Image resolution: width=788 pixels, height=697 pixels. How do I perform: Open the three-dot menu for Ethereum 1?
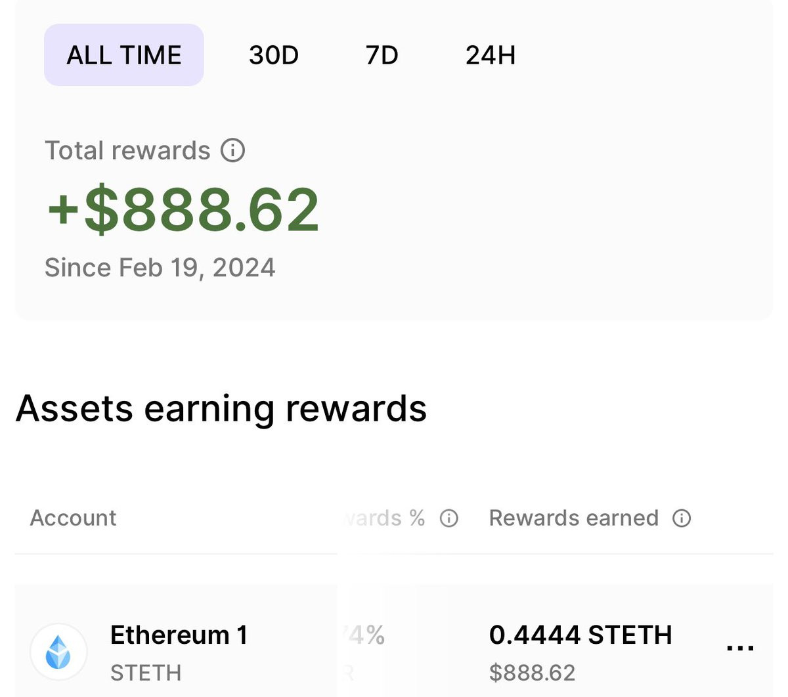coord(740,648)
